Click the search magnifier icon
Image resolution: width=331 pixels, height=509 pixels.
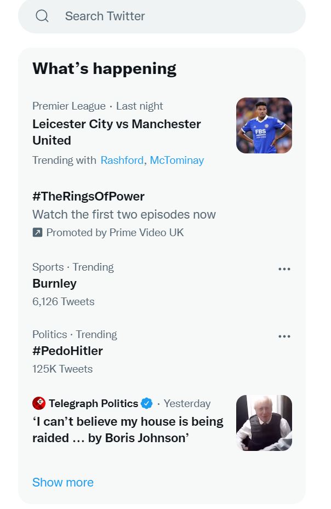click(42, 16)
